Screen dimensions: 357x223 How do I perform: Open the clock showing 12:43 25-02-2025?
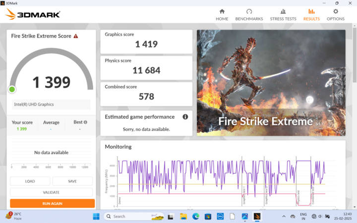point(343,217)
